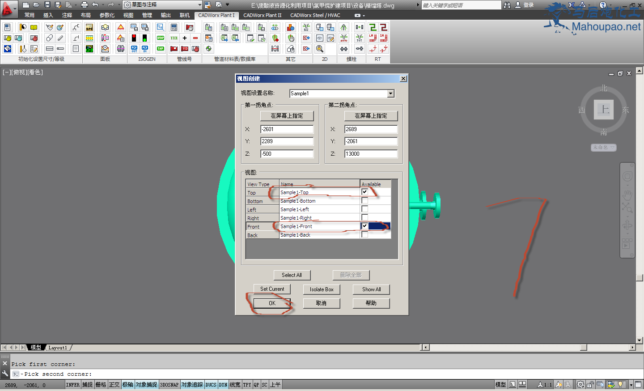
Task: Switch to the 插入 ribbon tab
Action: pyautogui.click(x=48, y=15)
